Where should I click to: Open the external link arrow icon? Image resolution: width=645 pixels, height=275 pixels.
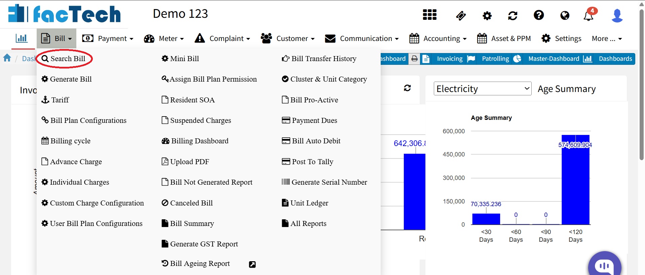[252, 265]
